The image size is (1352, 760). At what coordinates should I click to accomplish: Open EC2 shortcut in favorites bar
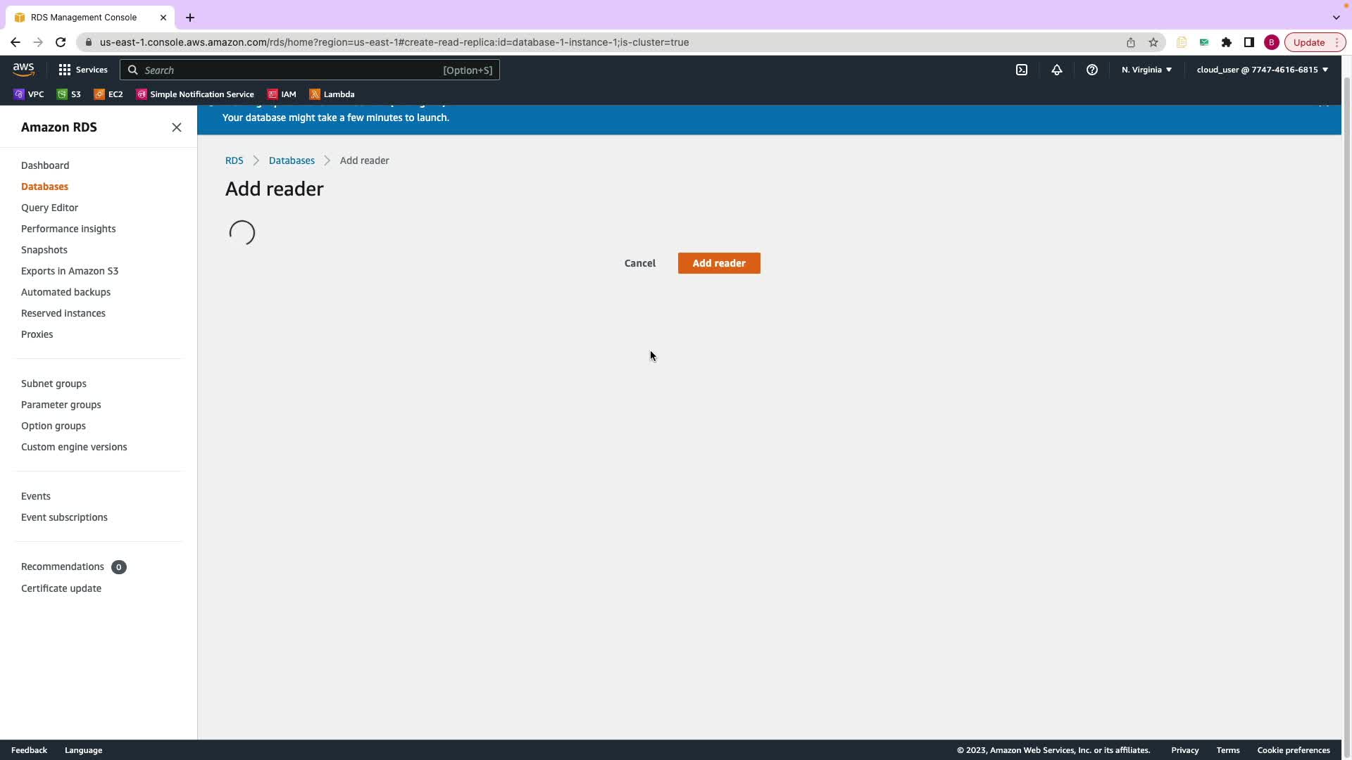coord(108,94)
